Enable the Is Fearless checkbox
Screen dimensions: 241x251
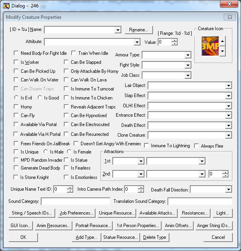click(x=66, y=168)
